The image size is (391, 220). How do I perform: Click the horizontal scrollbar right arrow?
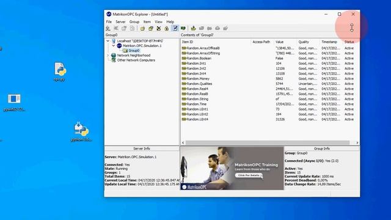coord(357,142)
